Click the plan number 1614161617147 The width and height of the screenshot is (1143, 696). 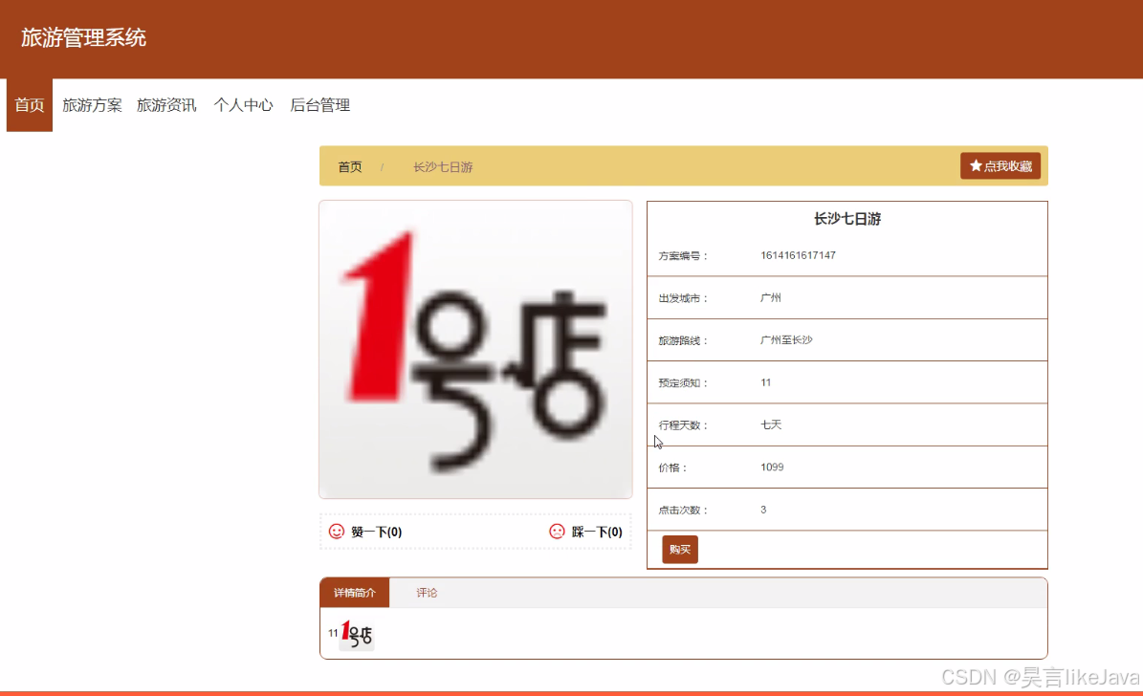coord(798,255)
